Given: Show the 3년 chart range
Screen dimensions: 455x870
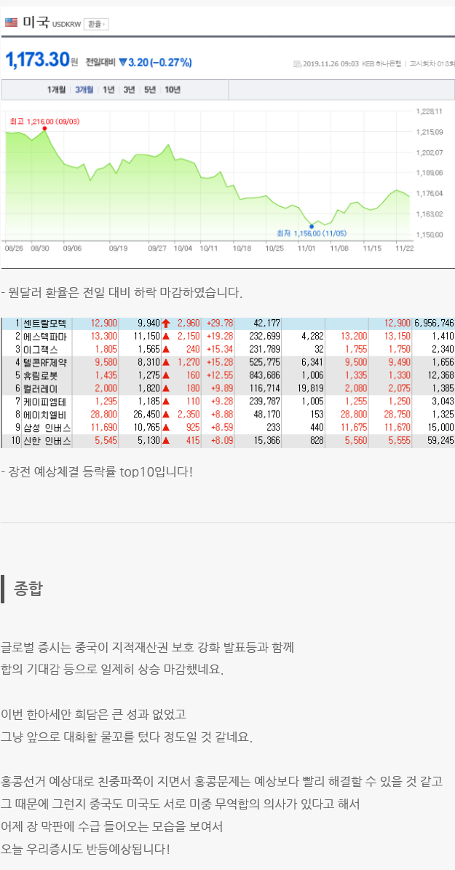Looking at the screenshot, I should [x=129, y=90].
